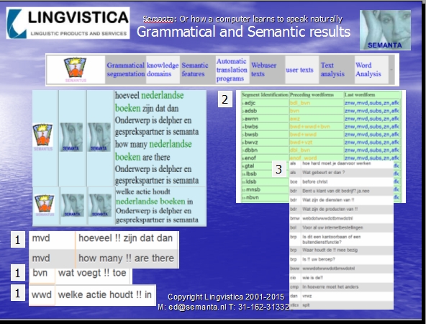The width and height of the screenshot is (426, 324).
Task: Select 'Wat zijn de diensten van !!' row
Action: pos(341,200)
